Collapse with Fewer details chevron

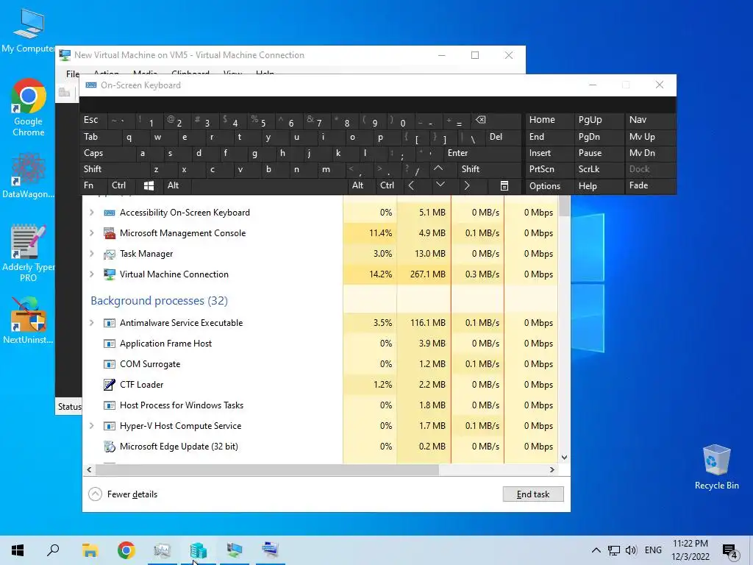coord(95,494)
